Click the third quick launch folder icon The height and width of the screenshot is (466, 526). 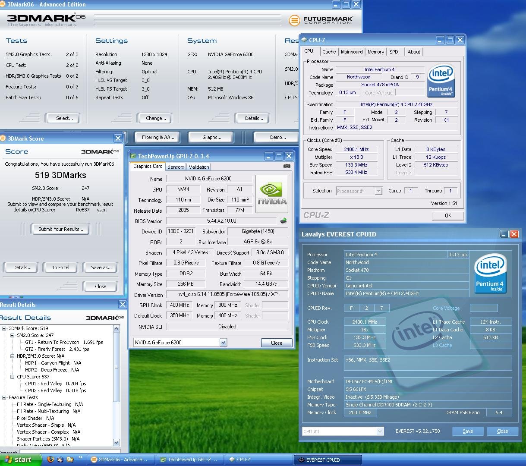tap(70, 460)
